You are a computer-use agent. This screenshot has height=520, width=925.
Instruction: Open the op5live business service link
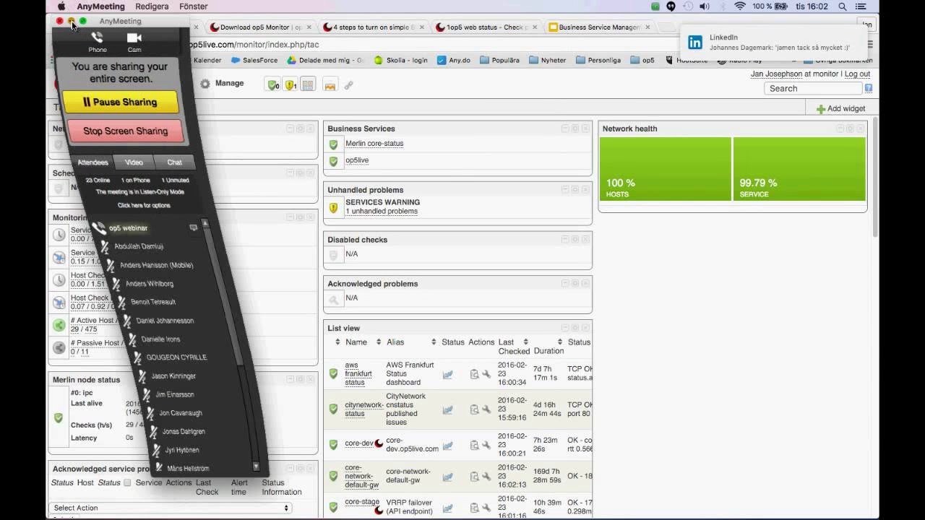[x=357, y=161]
